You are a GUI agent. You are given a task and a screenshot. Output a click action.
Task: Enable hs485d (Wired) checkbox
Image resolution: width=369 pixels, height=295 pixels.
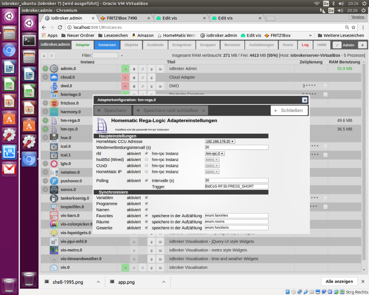click(146, 160)
